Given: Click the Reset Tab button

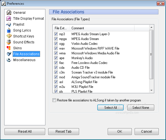Looking at the screenshot, I should click(x=64, y=132).
